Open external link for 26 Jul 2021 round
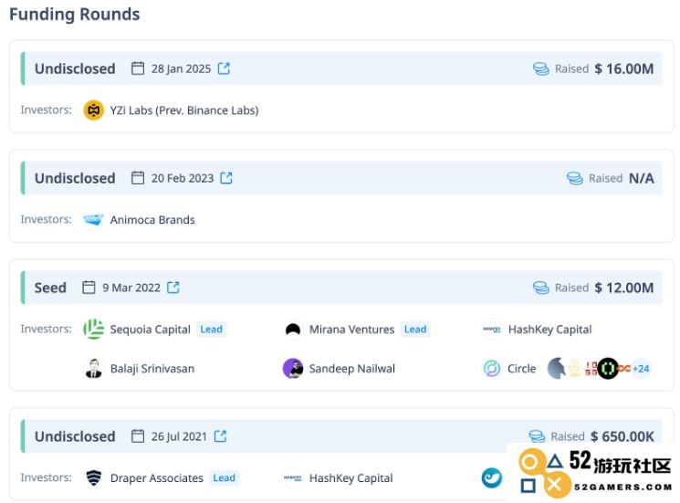This screenshot has width=680, height=503. pyautogui.click(x=220, y=435)
